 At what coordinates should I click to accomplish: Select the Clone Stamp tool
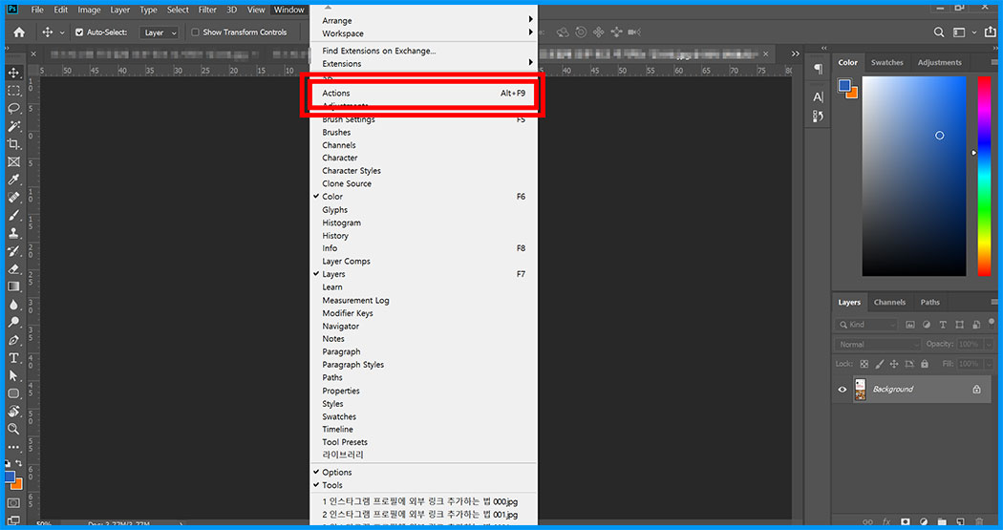[x=13, y=233]
